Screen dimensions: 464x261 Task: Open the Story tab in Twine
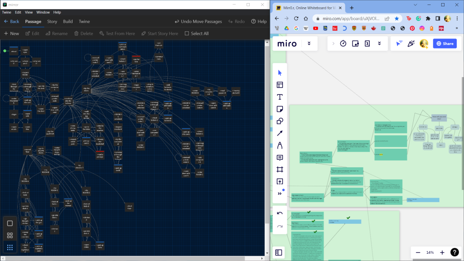click(x=52, y=21)
